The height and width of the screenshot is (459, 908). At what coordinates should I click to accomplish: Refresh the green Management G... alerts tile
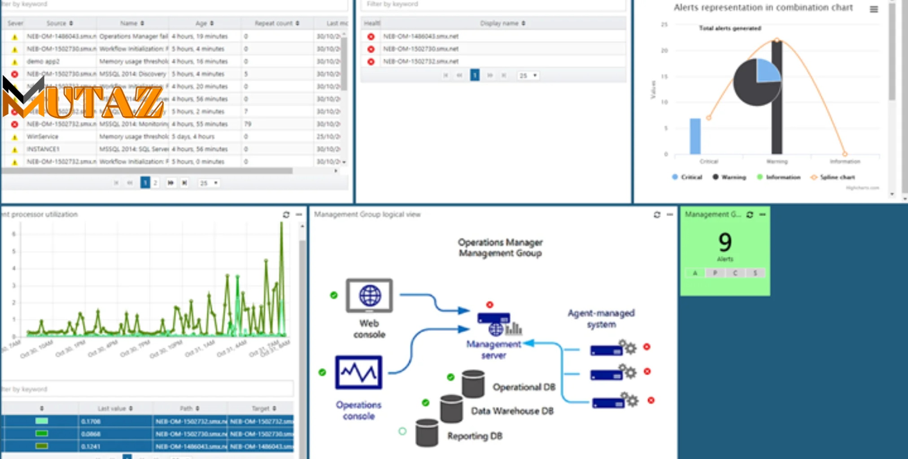point(750,215)
